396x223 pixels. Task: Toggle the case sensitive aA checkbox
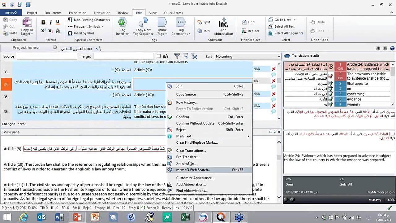coord(159,56)
